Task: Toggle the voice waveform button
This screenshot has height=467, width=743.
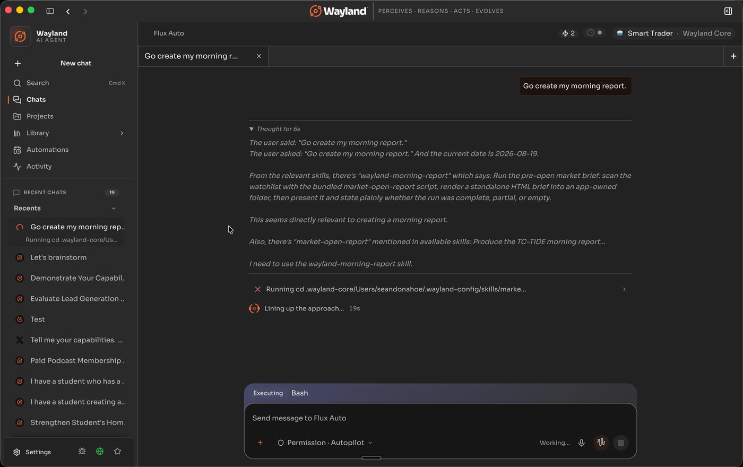Action: click(601, 443)
